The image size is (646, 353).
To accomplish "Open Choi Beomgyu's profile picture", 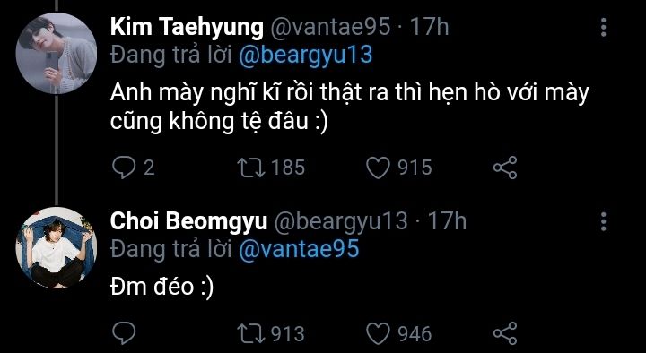I will click(x=57, y=247).
